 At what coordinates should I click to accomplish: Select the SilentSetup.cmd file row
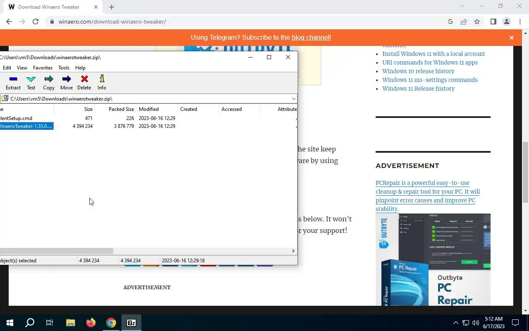pyautogui.click(x=148, y=118)
